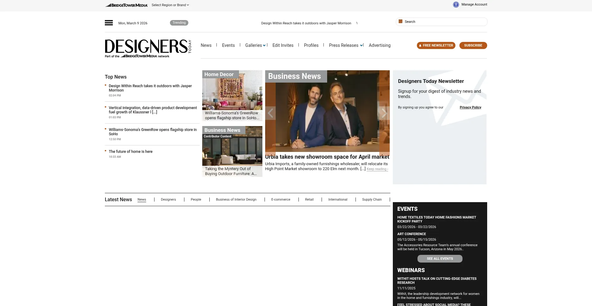
Task: Open the Manage Account link
Action: 474,4
